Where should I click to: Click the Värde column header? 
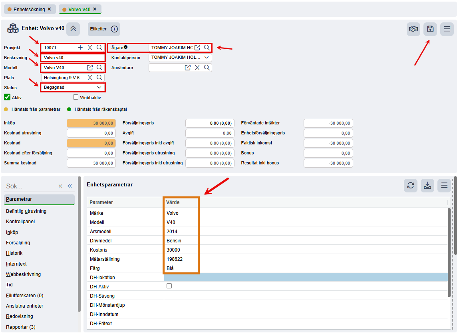click(x=173, y=202)
